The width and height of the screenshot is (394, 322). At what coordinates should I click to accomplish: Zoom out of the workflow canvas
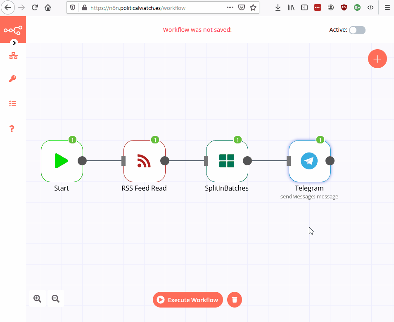pyautogui.click(x=55, y=298)
